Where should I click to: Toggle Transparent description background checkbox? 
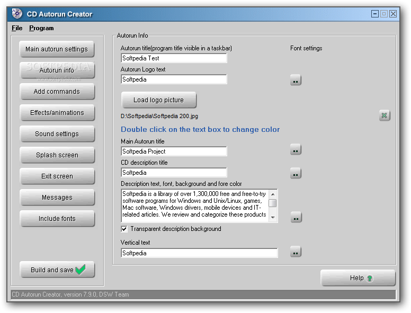(x=124, y=229)
